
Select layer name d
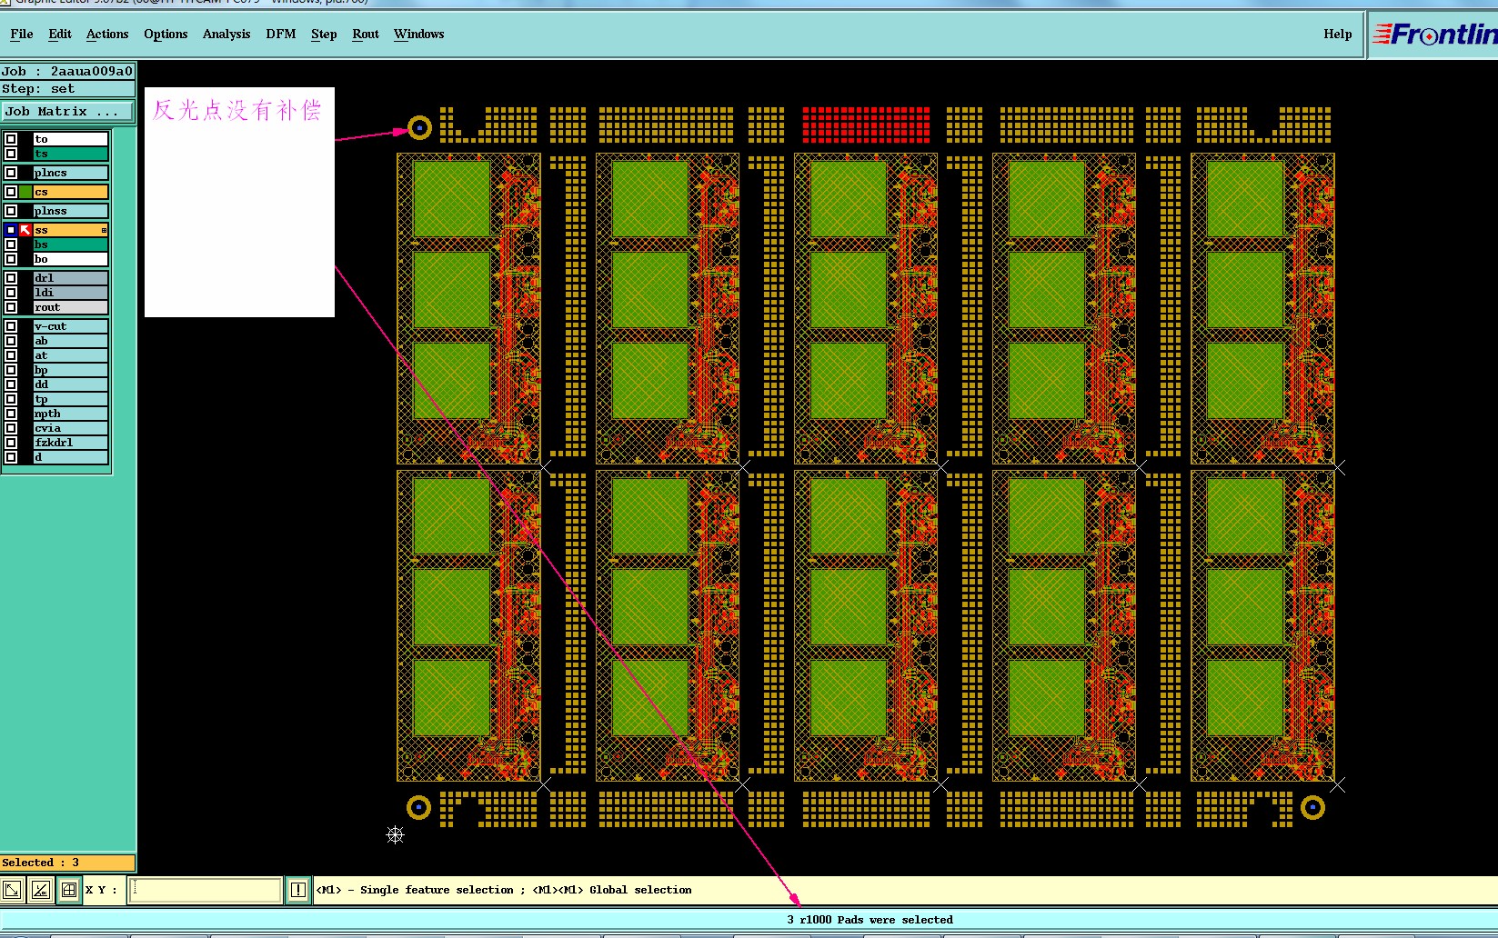coord(71,457)
